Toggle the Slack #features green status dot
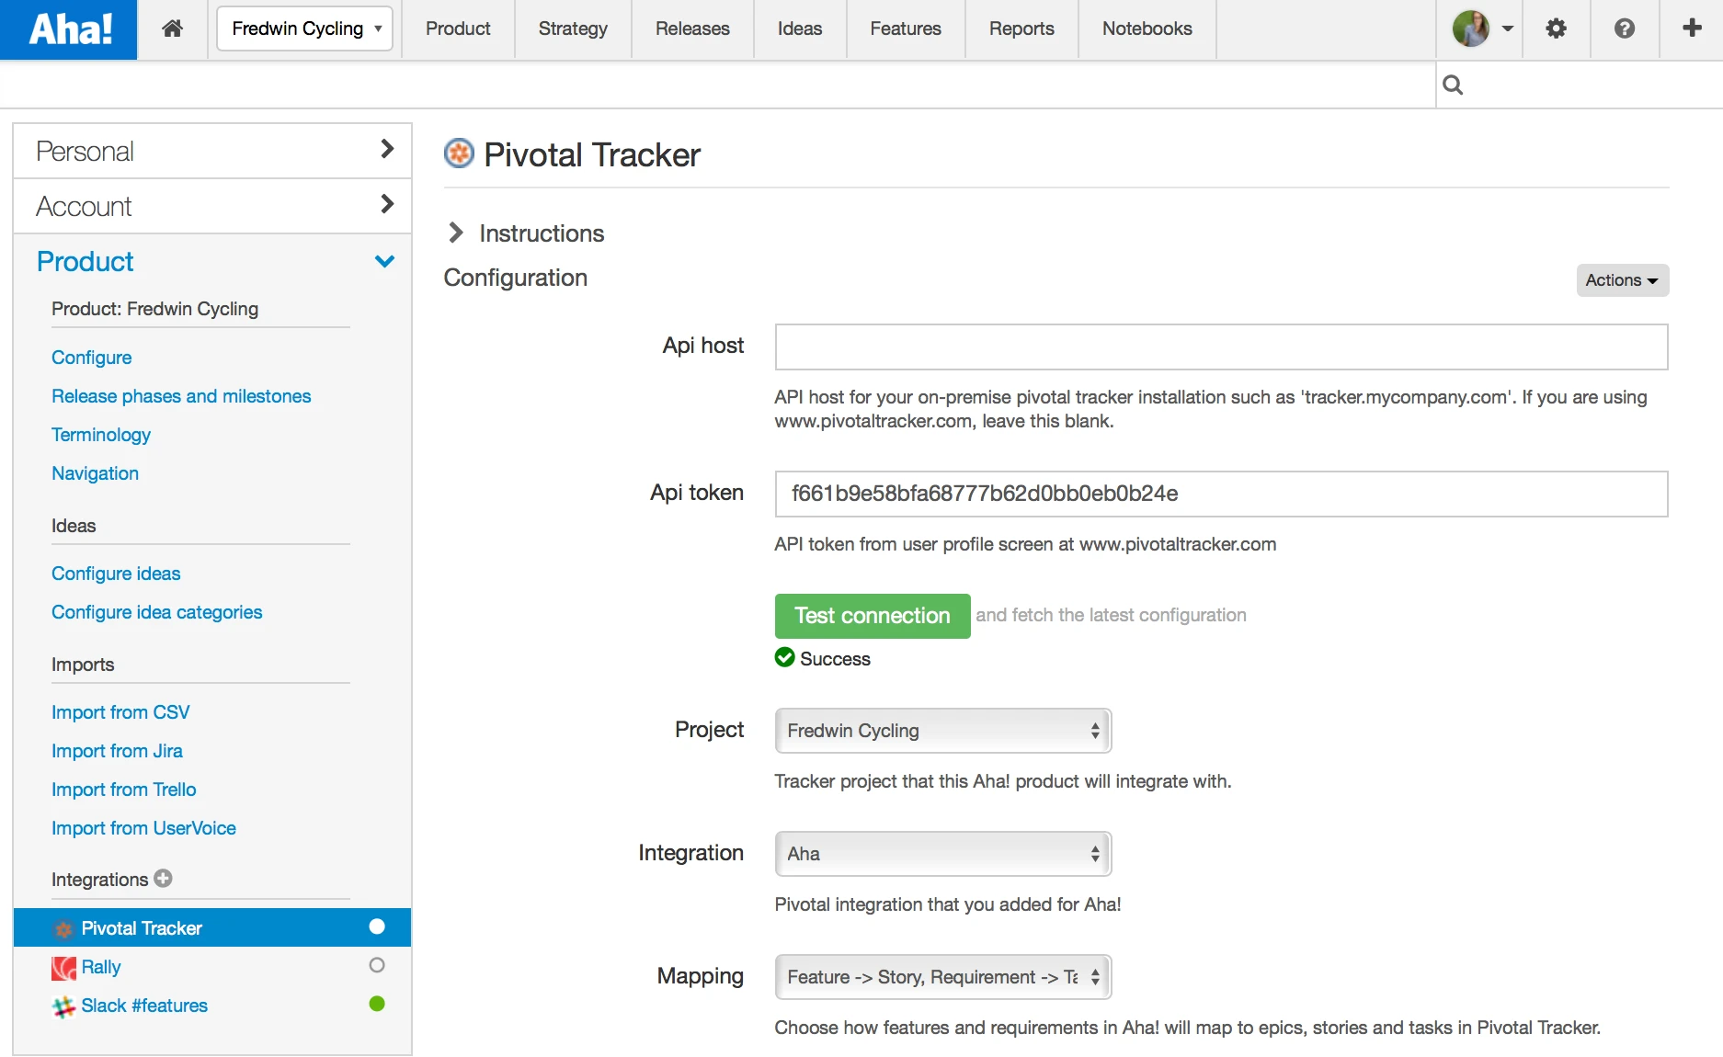 click(377, 1004)
